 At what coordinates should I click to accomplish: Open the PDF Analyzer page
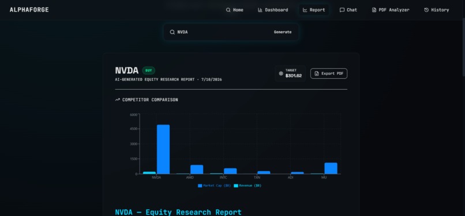[x=391, y=10]
